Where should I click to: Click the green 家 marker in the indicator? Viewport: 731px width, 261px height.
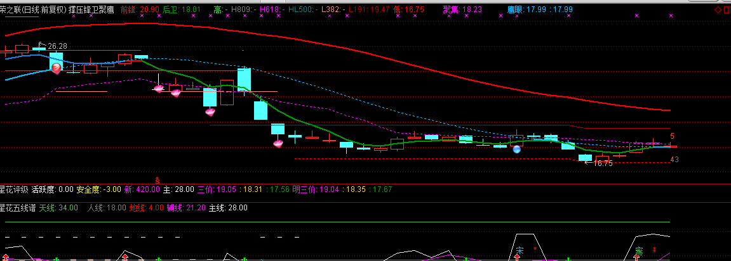pyautogui.click(x=638, y=251)
